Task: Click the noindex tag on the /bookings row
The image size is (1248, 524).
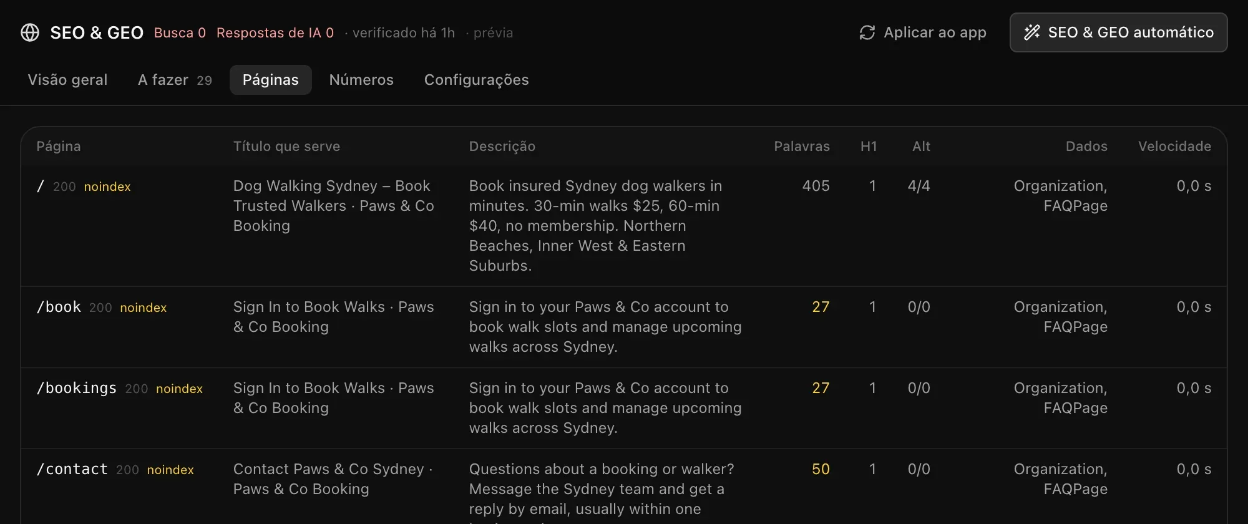Action: coord(180,389)
